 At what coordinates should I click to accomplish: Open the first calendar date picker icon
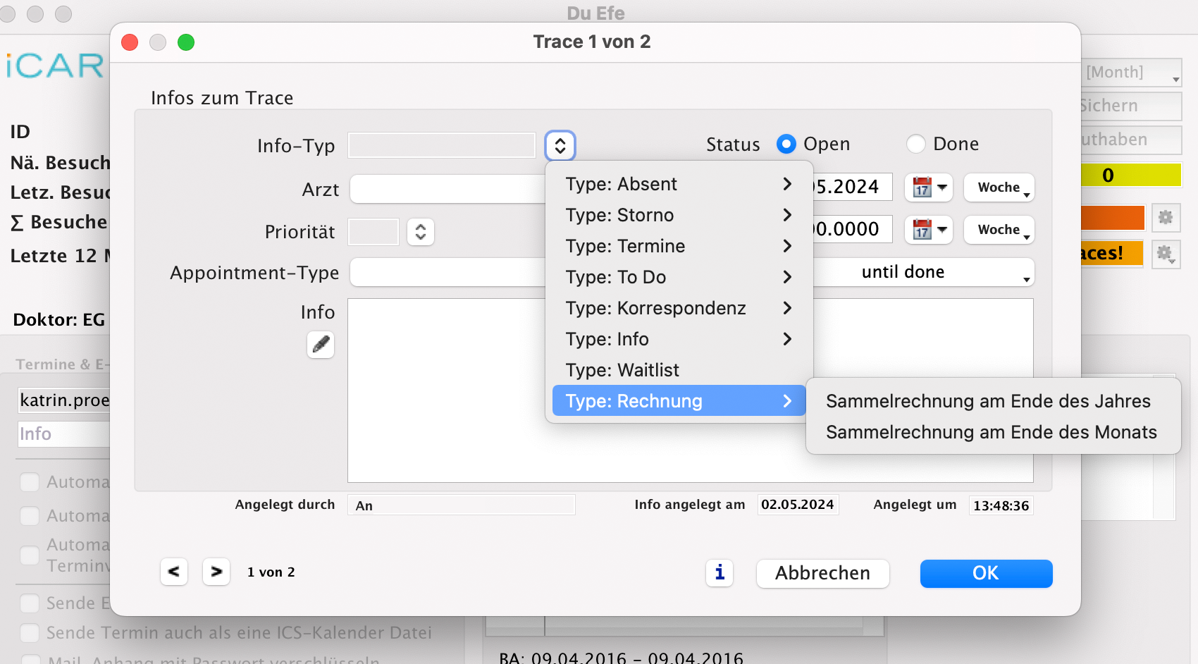pyautogui.click(x=928, y=187)
